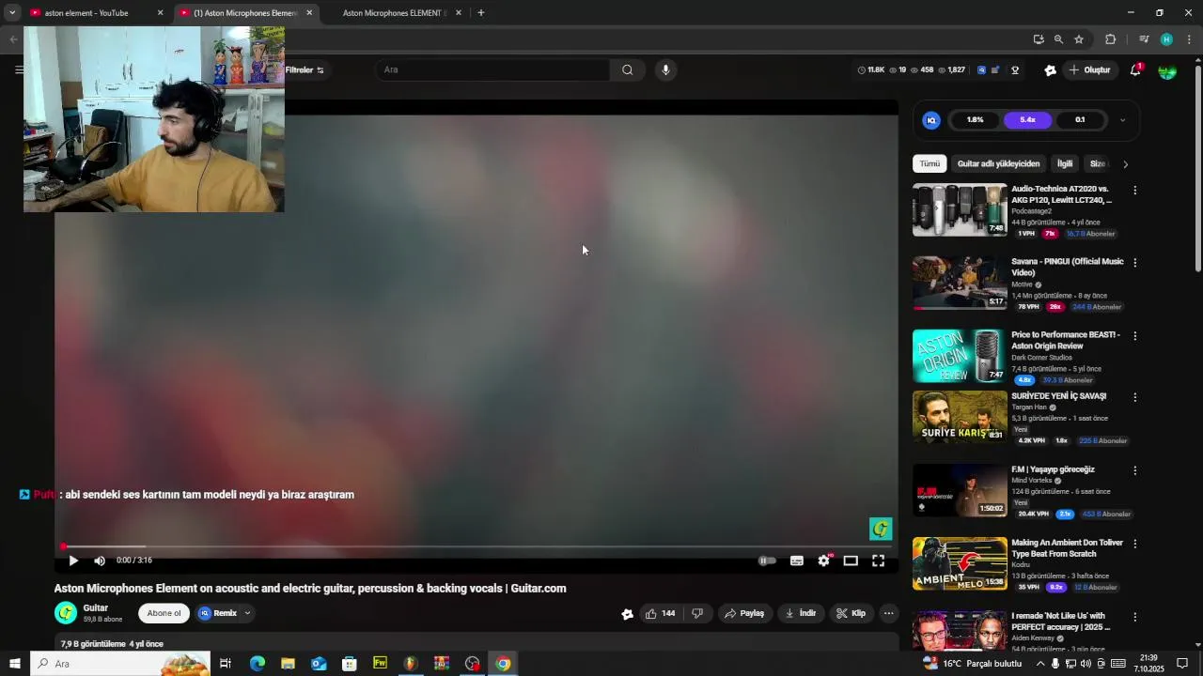
Task: Switch to Aston Microphones ELEMENT third tab
Action: click(x=395, y=13)
